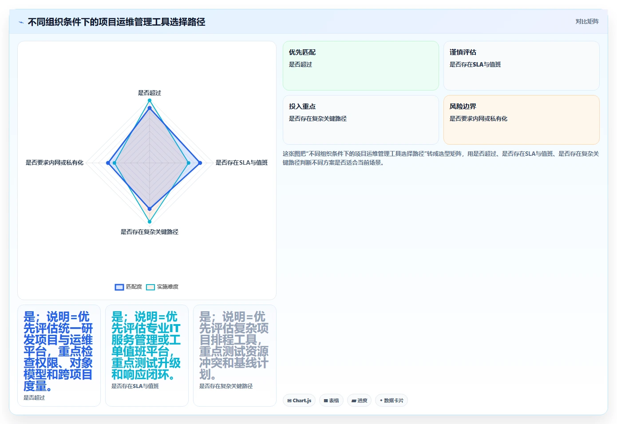The height and width of the screenshot is (424, 617).
Task: Click 是否存在复杂关键路径 under 投入重点
Action: pyautogui.click(x=317, y=119)
